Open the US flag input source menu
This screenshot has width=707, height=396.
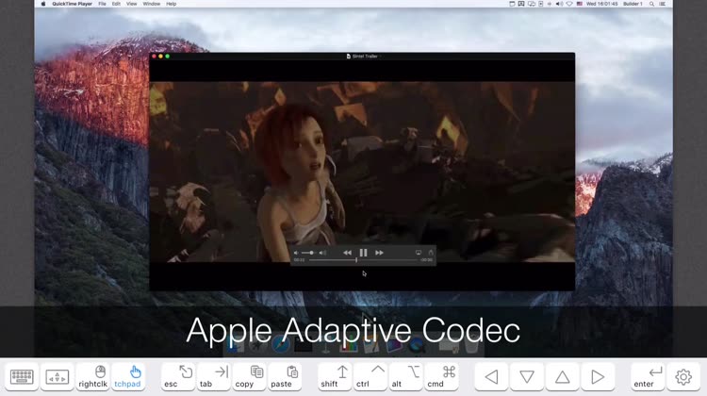tap(580, 4)
